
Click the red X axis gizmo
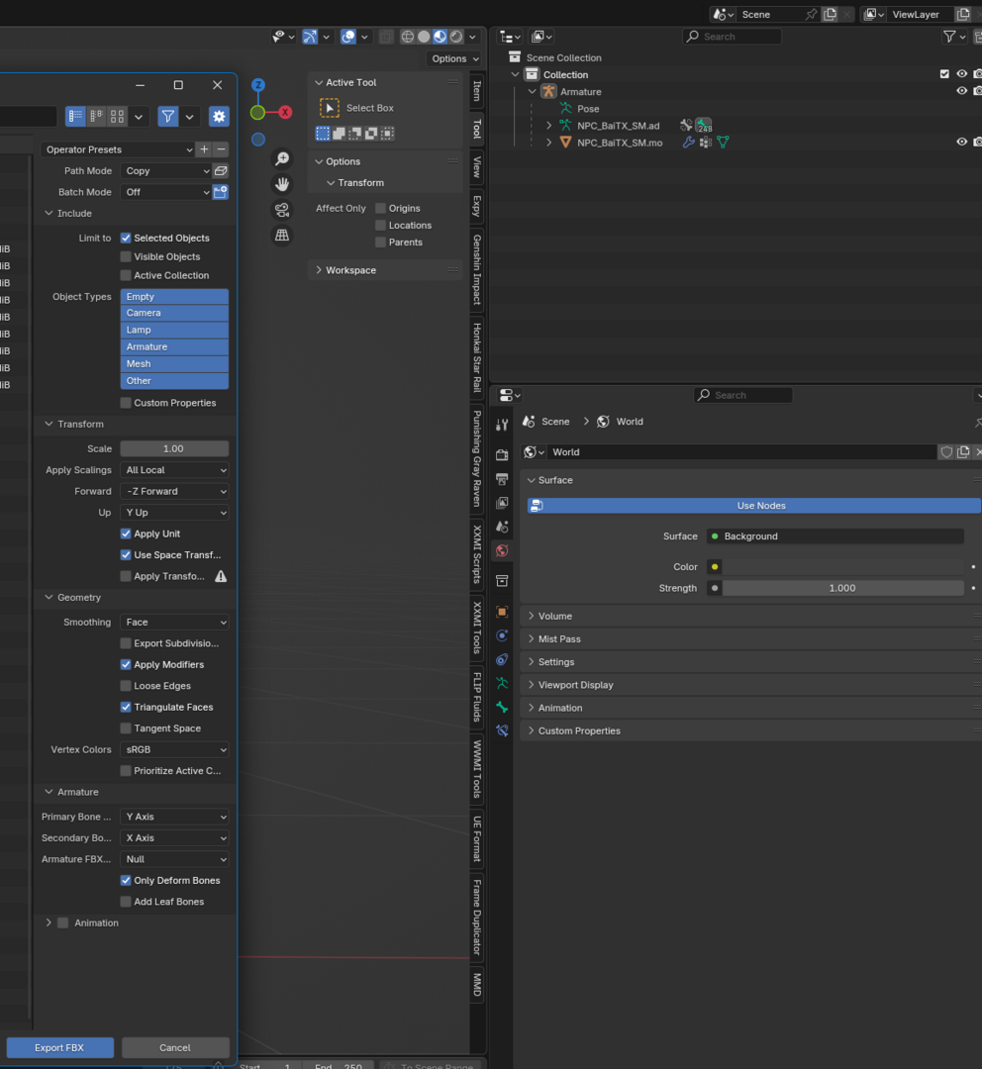pyautogui.click(x=285, y=113)
